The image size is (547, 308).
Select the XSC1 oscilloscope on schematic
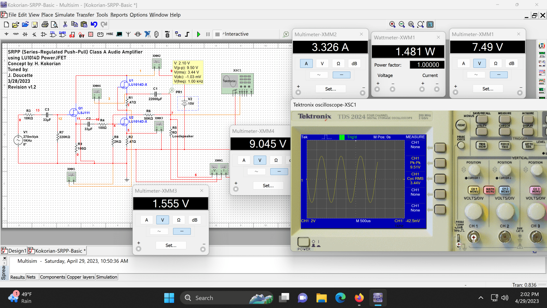tap(237, 84)
